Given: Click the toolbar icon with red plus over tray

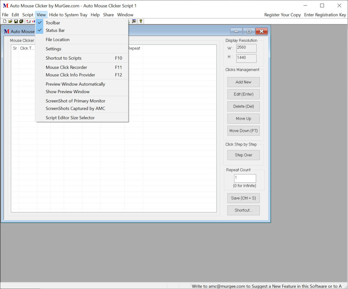Looking at the screenshot, I should [x=29, y=21].
